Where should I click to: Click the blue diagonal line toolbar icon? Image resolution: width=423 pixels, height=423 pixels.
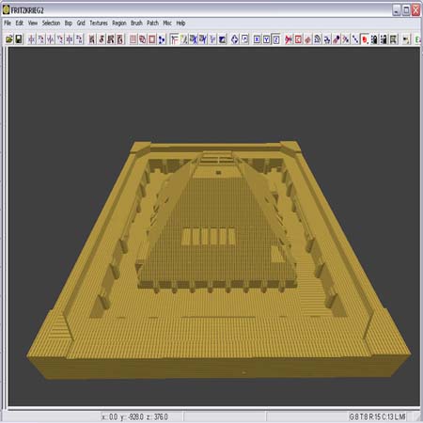coord(355,39)
